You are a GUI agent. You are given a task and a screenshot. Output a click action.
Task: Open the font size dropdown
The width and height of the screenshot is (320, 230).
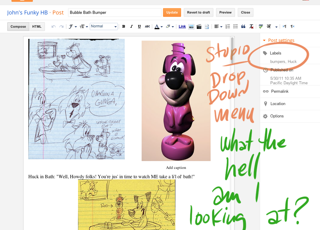[x=84, y=26]
